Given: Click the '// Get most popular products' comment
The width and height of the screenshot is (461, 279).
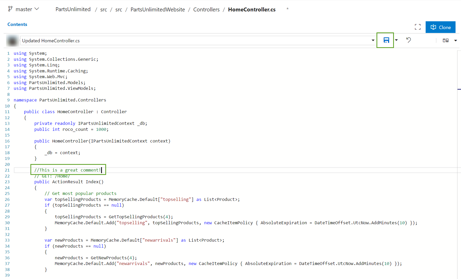Looking at the screenshot, I should pyautogui.click(x=81, y=193).
